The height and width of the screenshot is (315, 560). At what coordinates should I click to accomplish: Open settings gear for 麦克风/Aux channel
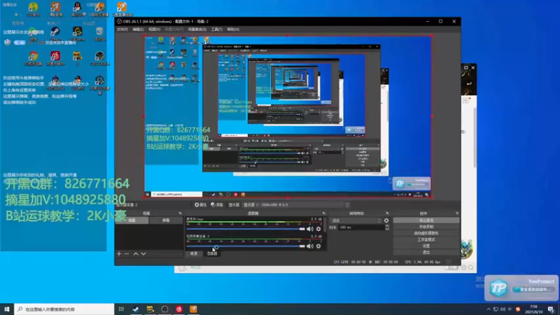click(x=318, y=229)
